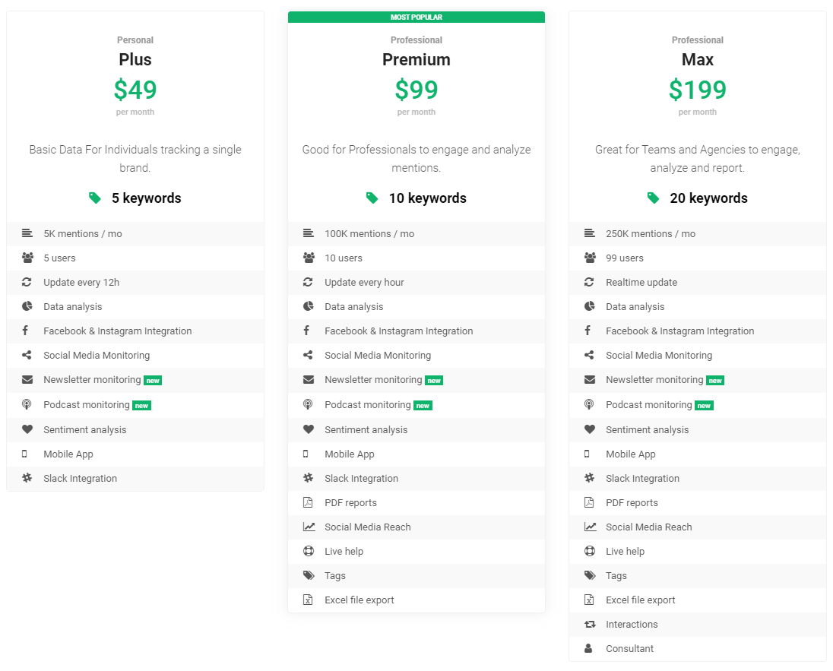Click the users icon next to "10 users"
Viewport: 833px width, 671px height.
309,258
